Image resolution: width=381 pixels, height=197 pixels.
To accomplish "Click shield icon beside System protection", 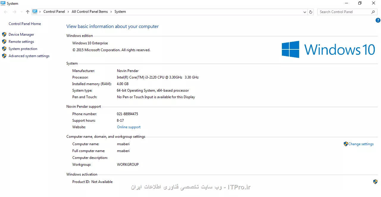I will pos(4,49).
